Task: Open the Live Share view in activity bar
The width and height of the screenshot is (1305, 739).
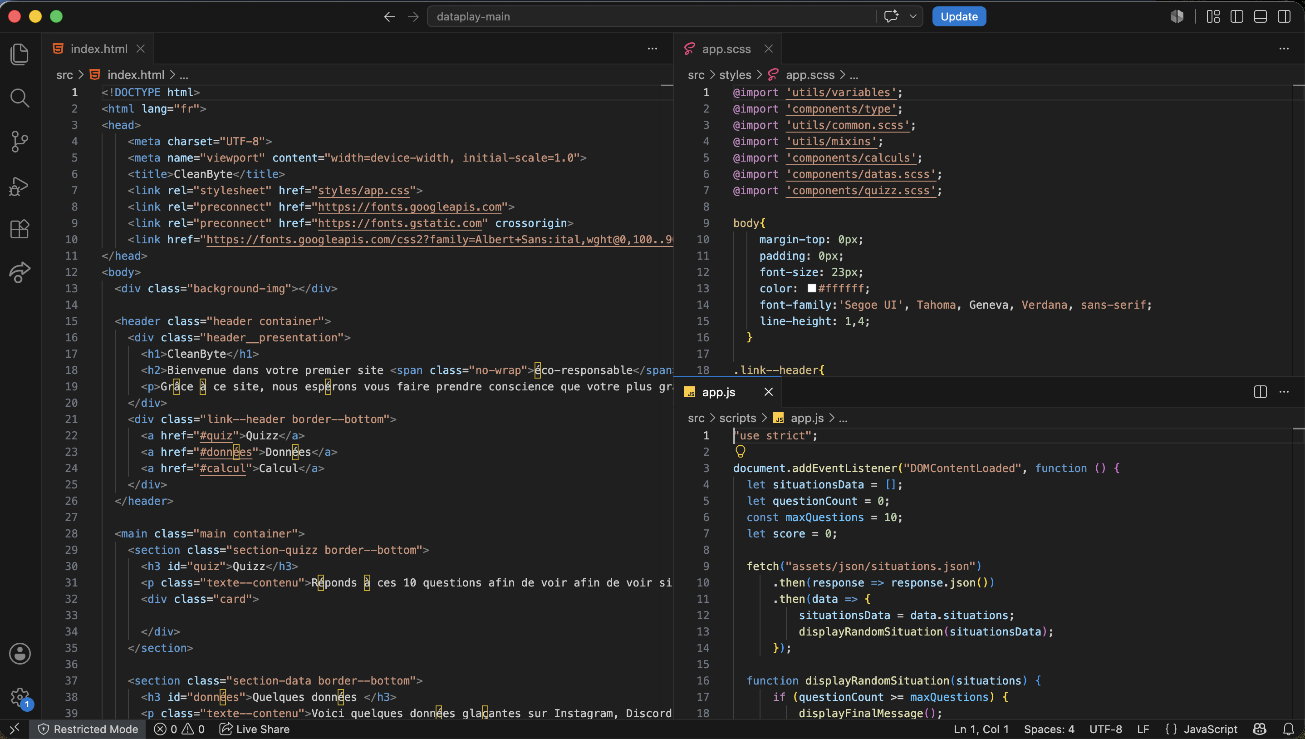Action: coord(19,272)
